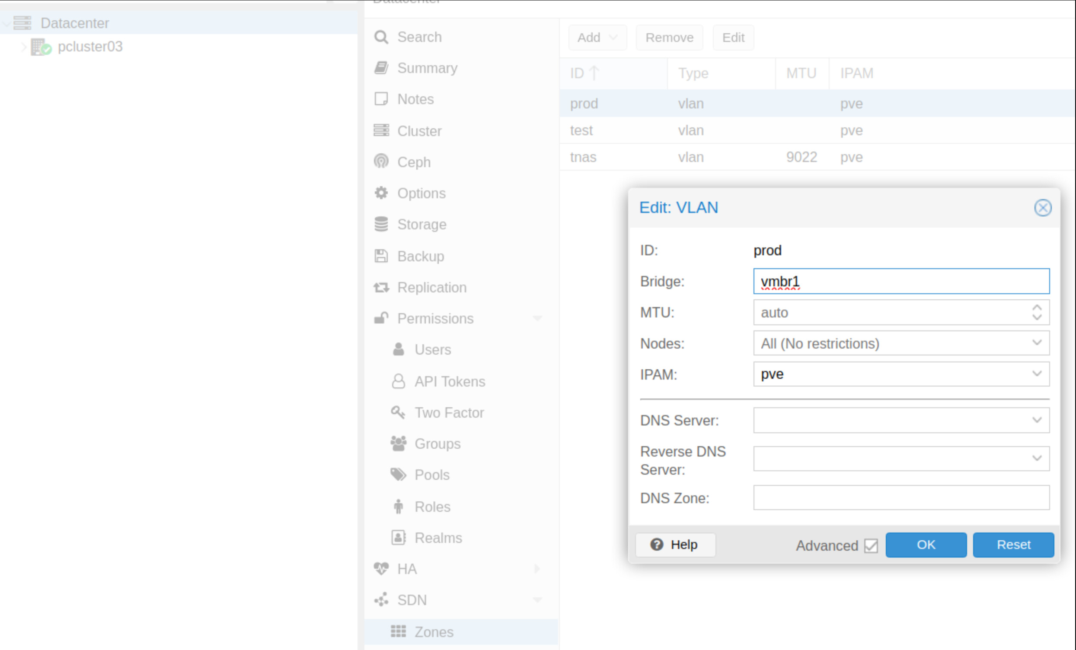Click the HA heartbeat icon
Viewport: 1076px width, 650px height.
[381, 568]
